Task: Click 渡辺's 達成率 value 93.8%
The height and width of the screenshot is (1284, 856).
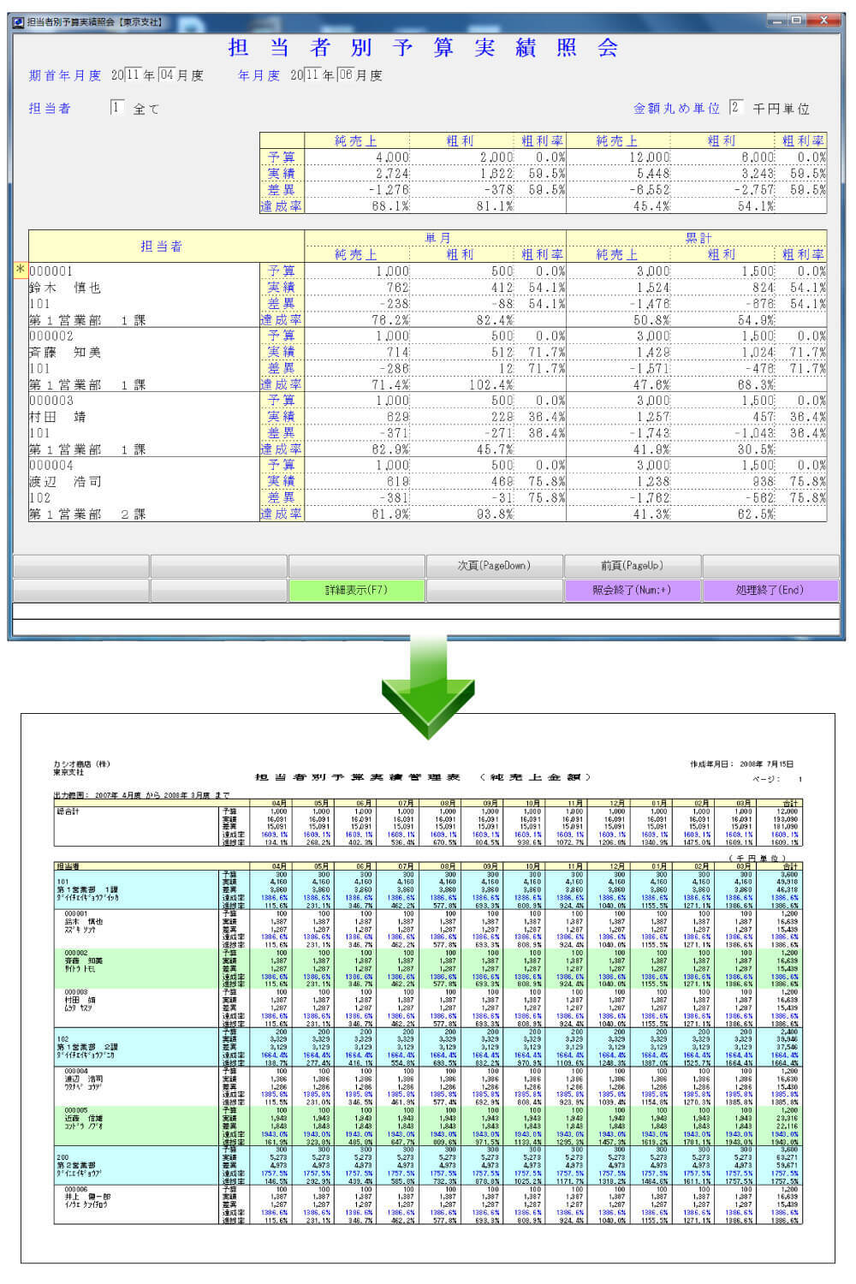Action: click(495, 514)
